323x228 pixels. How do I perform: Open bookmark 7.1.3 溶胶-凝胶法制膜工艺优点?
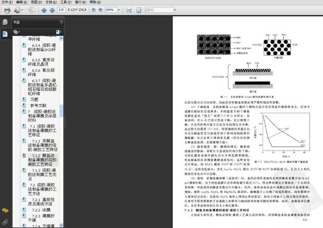click(x=42, y=175)
